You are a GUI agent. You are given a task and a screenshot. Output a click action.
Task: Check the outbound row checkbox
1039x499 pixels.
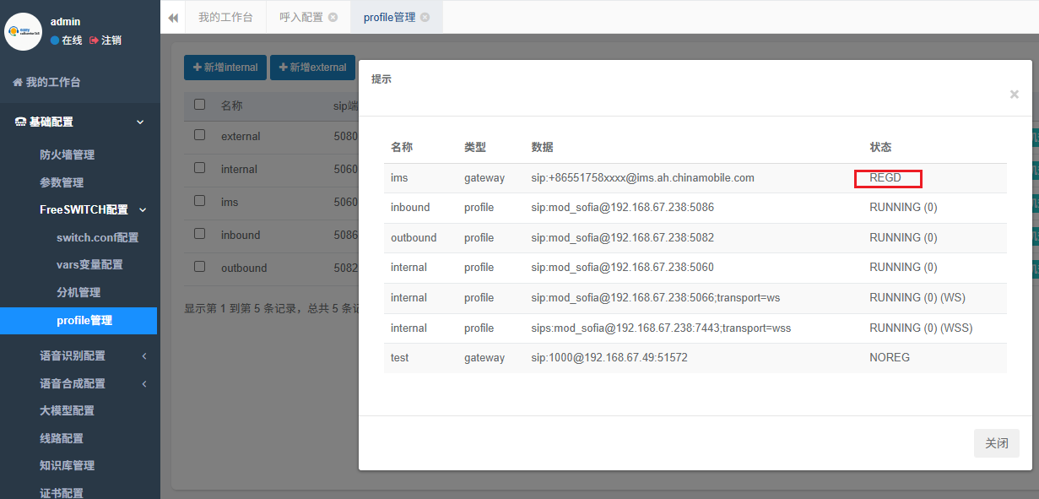(199, 267)
